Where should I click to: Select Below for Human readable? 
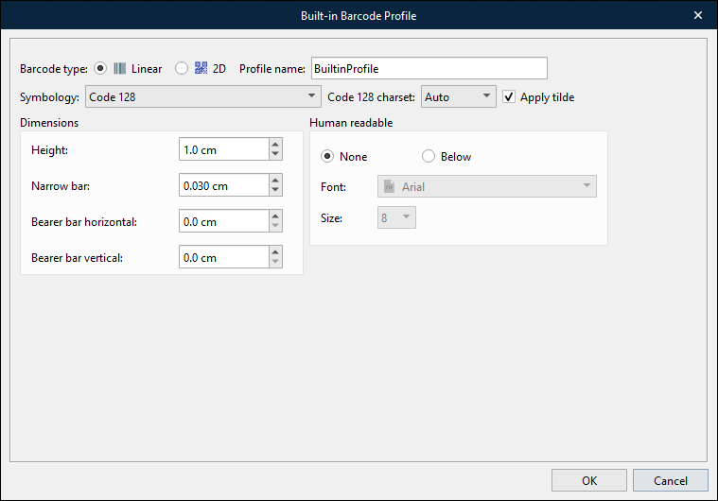click(x=429, y=157)
